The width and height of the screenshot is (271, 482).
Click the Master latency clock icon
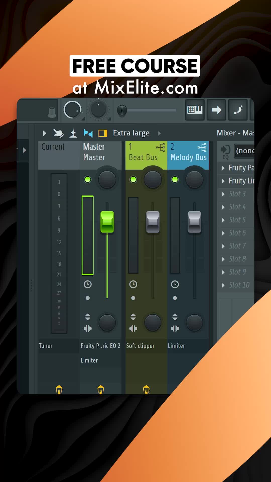(88, 284)
